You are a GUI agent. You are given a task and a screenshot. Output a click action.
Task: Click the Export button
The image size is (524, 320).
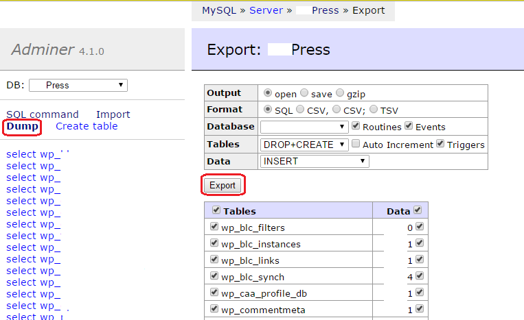[223, 185]
